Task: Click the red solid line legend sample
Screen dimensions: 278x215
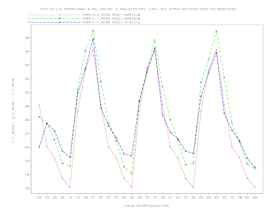Action: 54,15
